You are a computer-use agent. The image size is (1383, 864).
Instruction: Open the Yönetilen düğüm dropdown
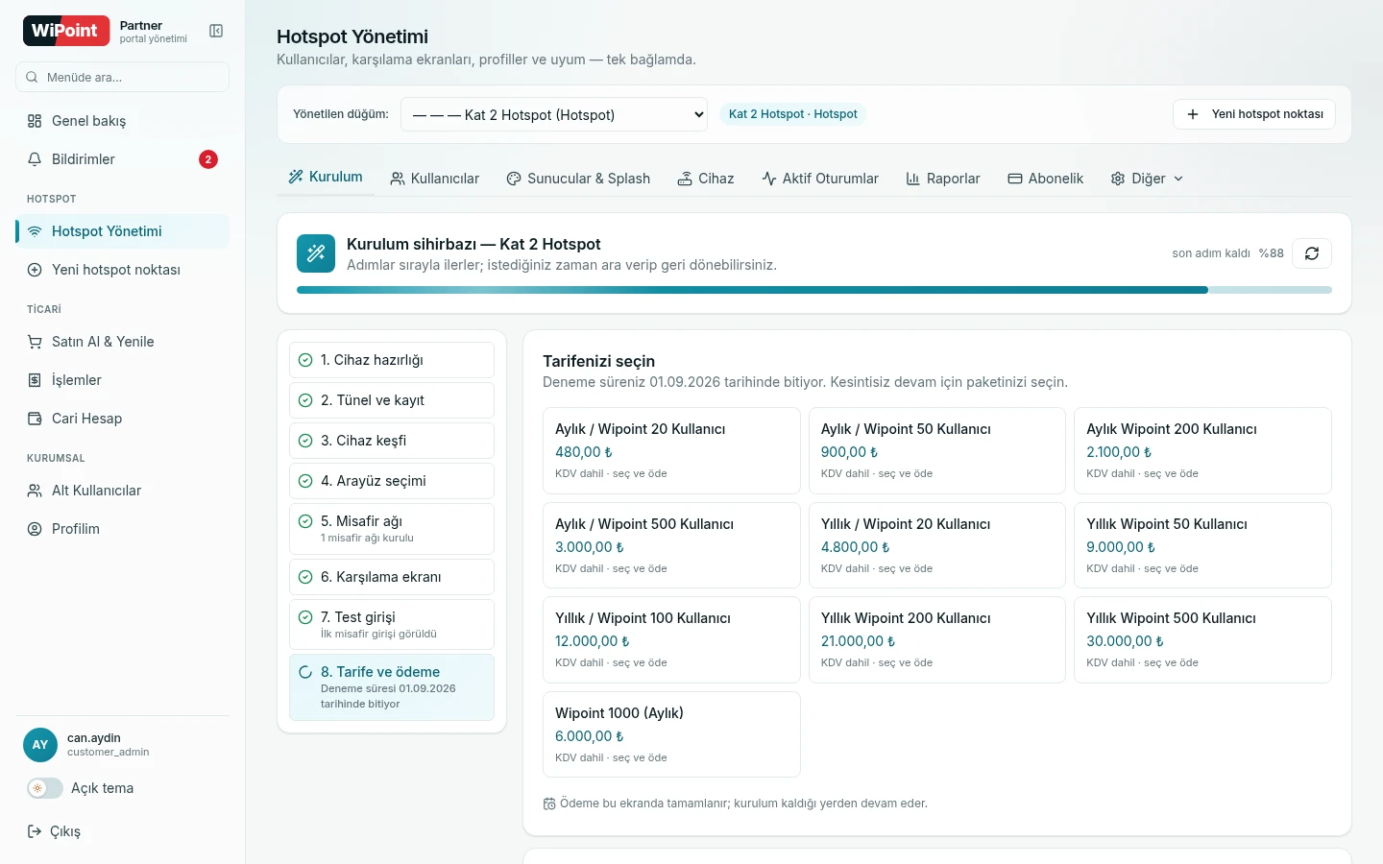click(554, 114)
